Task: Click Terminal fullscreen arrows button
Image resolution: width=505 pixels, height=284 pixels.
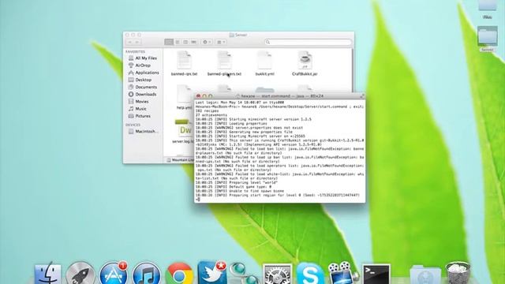Action: click(362, 96)
